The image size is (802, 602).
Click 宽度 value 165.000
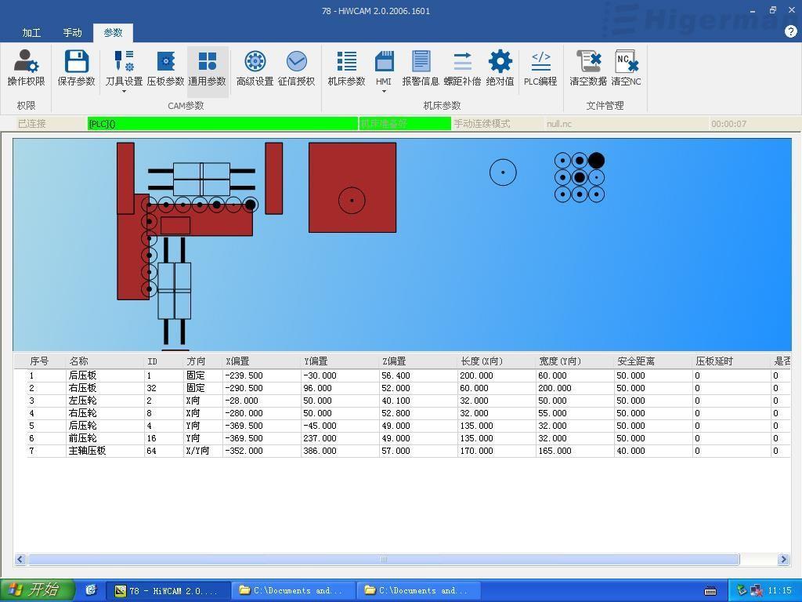tap(555, 451)
